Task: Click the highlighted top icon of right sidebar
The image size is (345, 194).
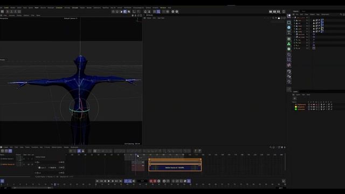Action: pos(289,16)
